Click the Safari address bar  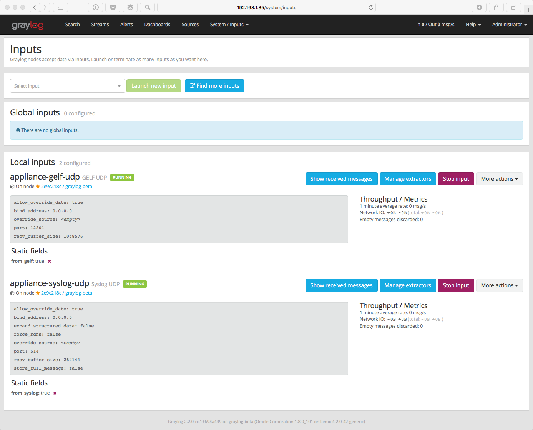(x=266, y=7)
